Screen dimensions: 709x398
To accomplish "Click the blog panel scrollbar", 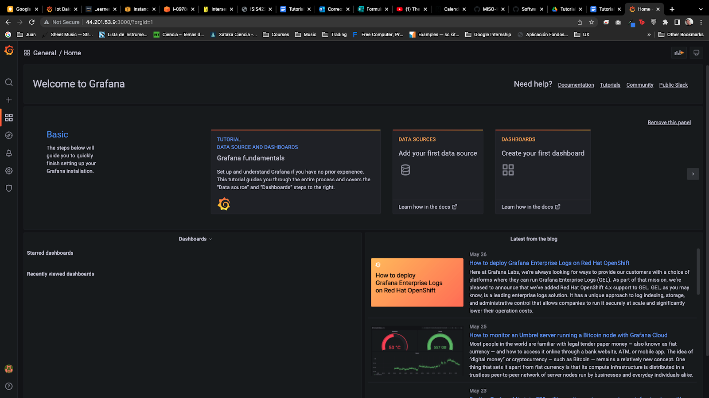I will point(698,272).
